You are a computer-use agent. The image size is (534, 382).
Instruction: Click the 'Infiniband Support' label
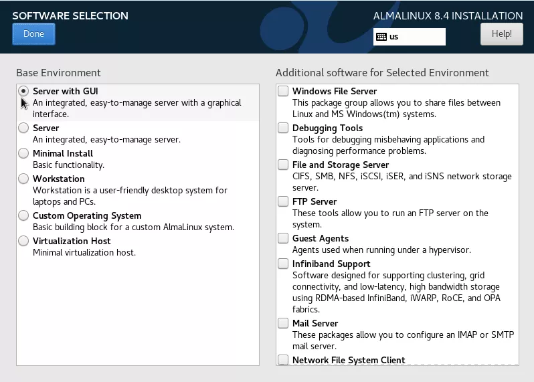(x=331, y=264)
